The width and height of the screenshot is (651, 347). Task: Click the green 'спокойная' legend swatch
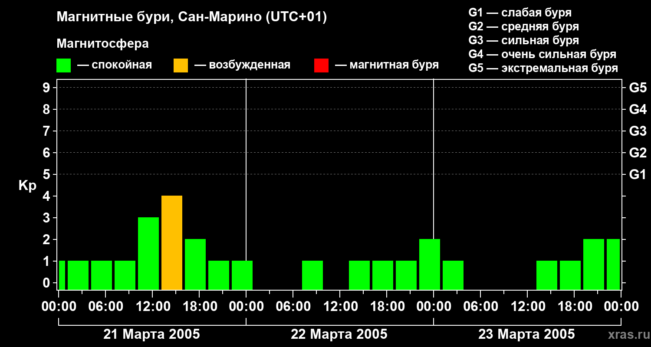click(x=63, y=65)
